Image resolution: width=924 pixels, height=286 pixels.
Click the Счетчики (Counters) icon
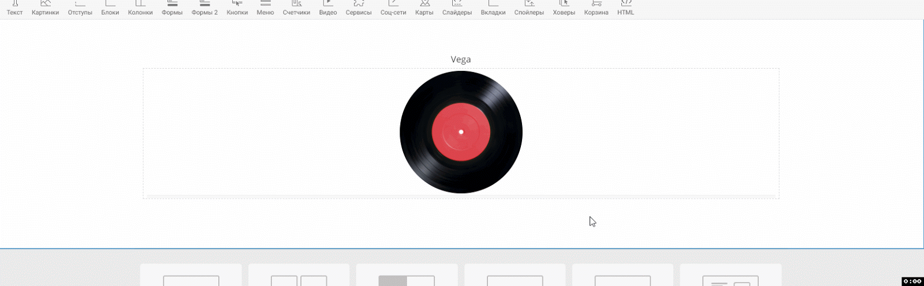(296, 8)
